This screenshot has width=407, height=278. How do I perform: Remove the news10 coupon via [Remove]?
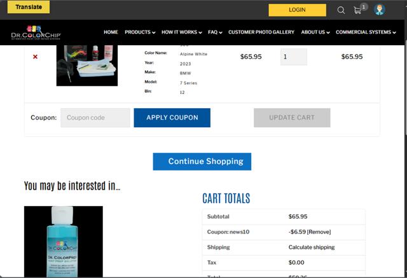[x=319, y=232]
